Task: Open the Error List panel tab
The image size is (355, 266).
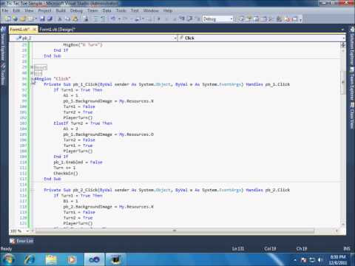Action: click(21, 241)
